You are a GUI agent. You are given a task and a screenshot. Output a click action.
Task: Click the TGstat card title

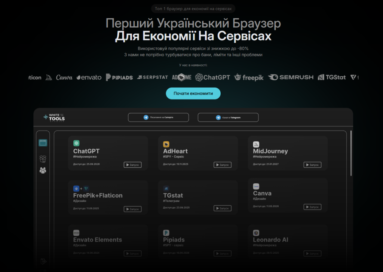[173, 195]
